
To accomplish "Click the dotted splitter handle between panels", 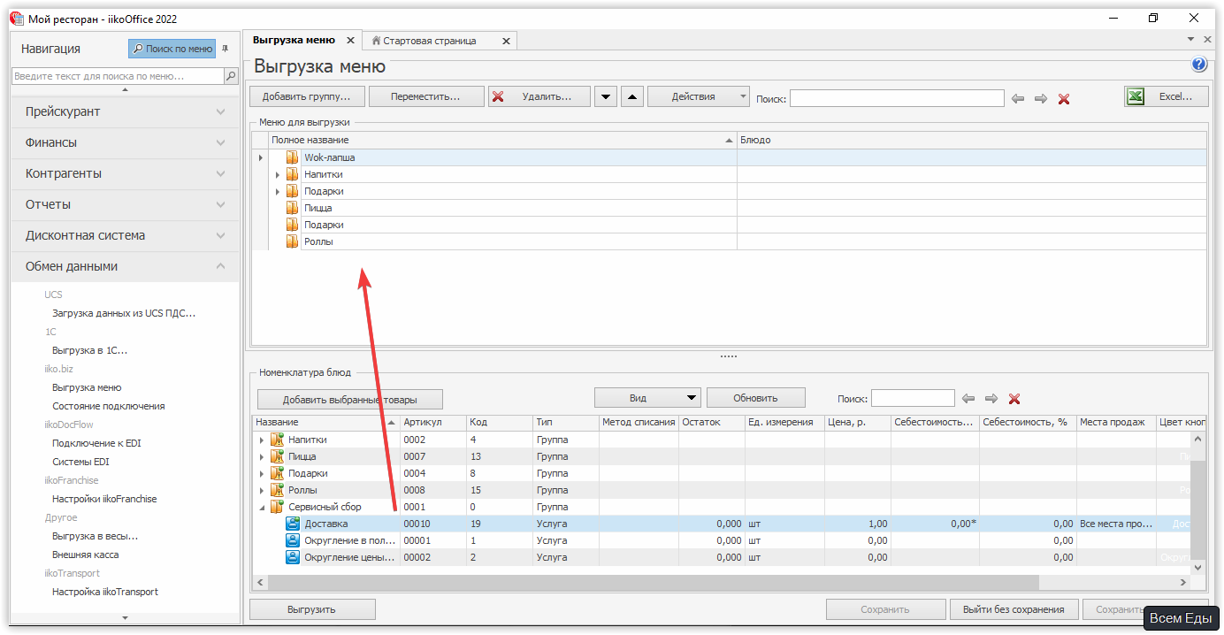I will 729,356.
